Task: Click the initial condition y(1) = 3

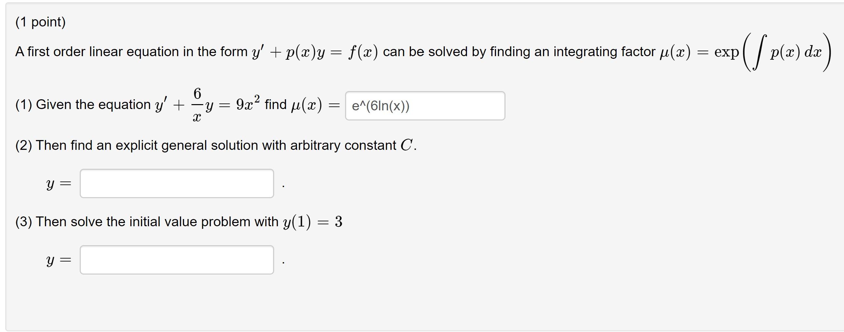Action: click(313, 222)
